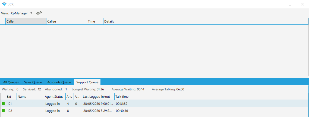Switch to the Sales Queue tab

pyautogui.click(x=33, y=82)
